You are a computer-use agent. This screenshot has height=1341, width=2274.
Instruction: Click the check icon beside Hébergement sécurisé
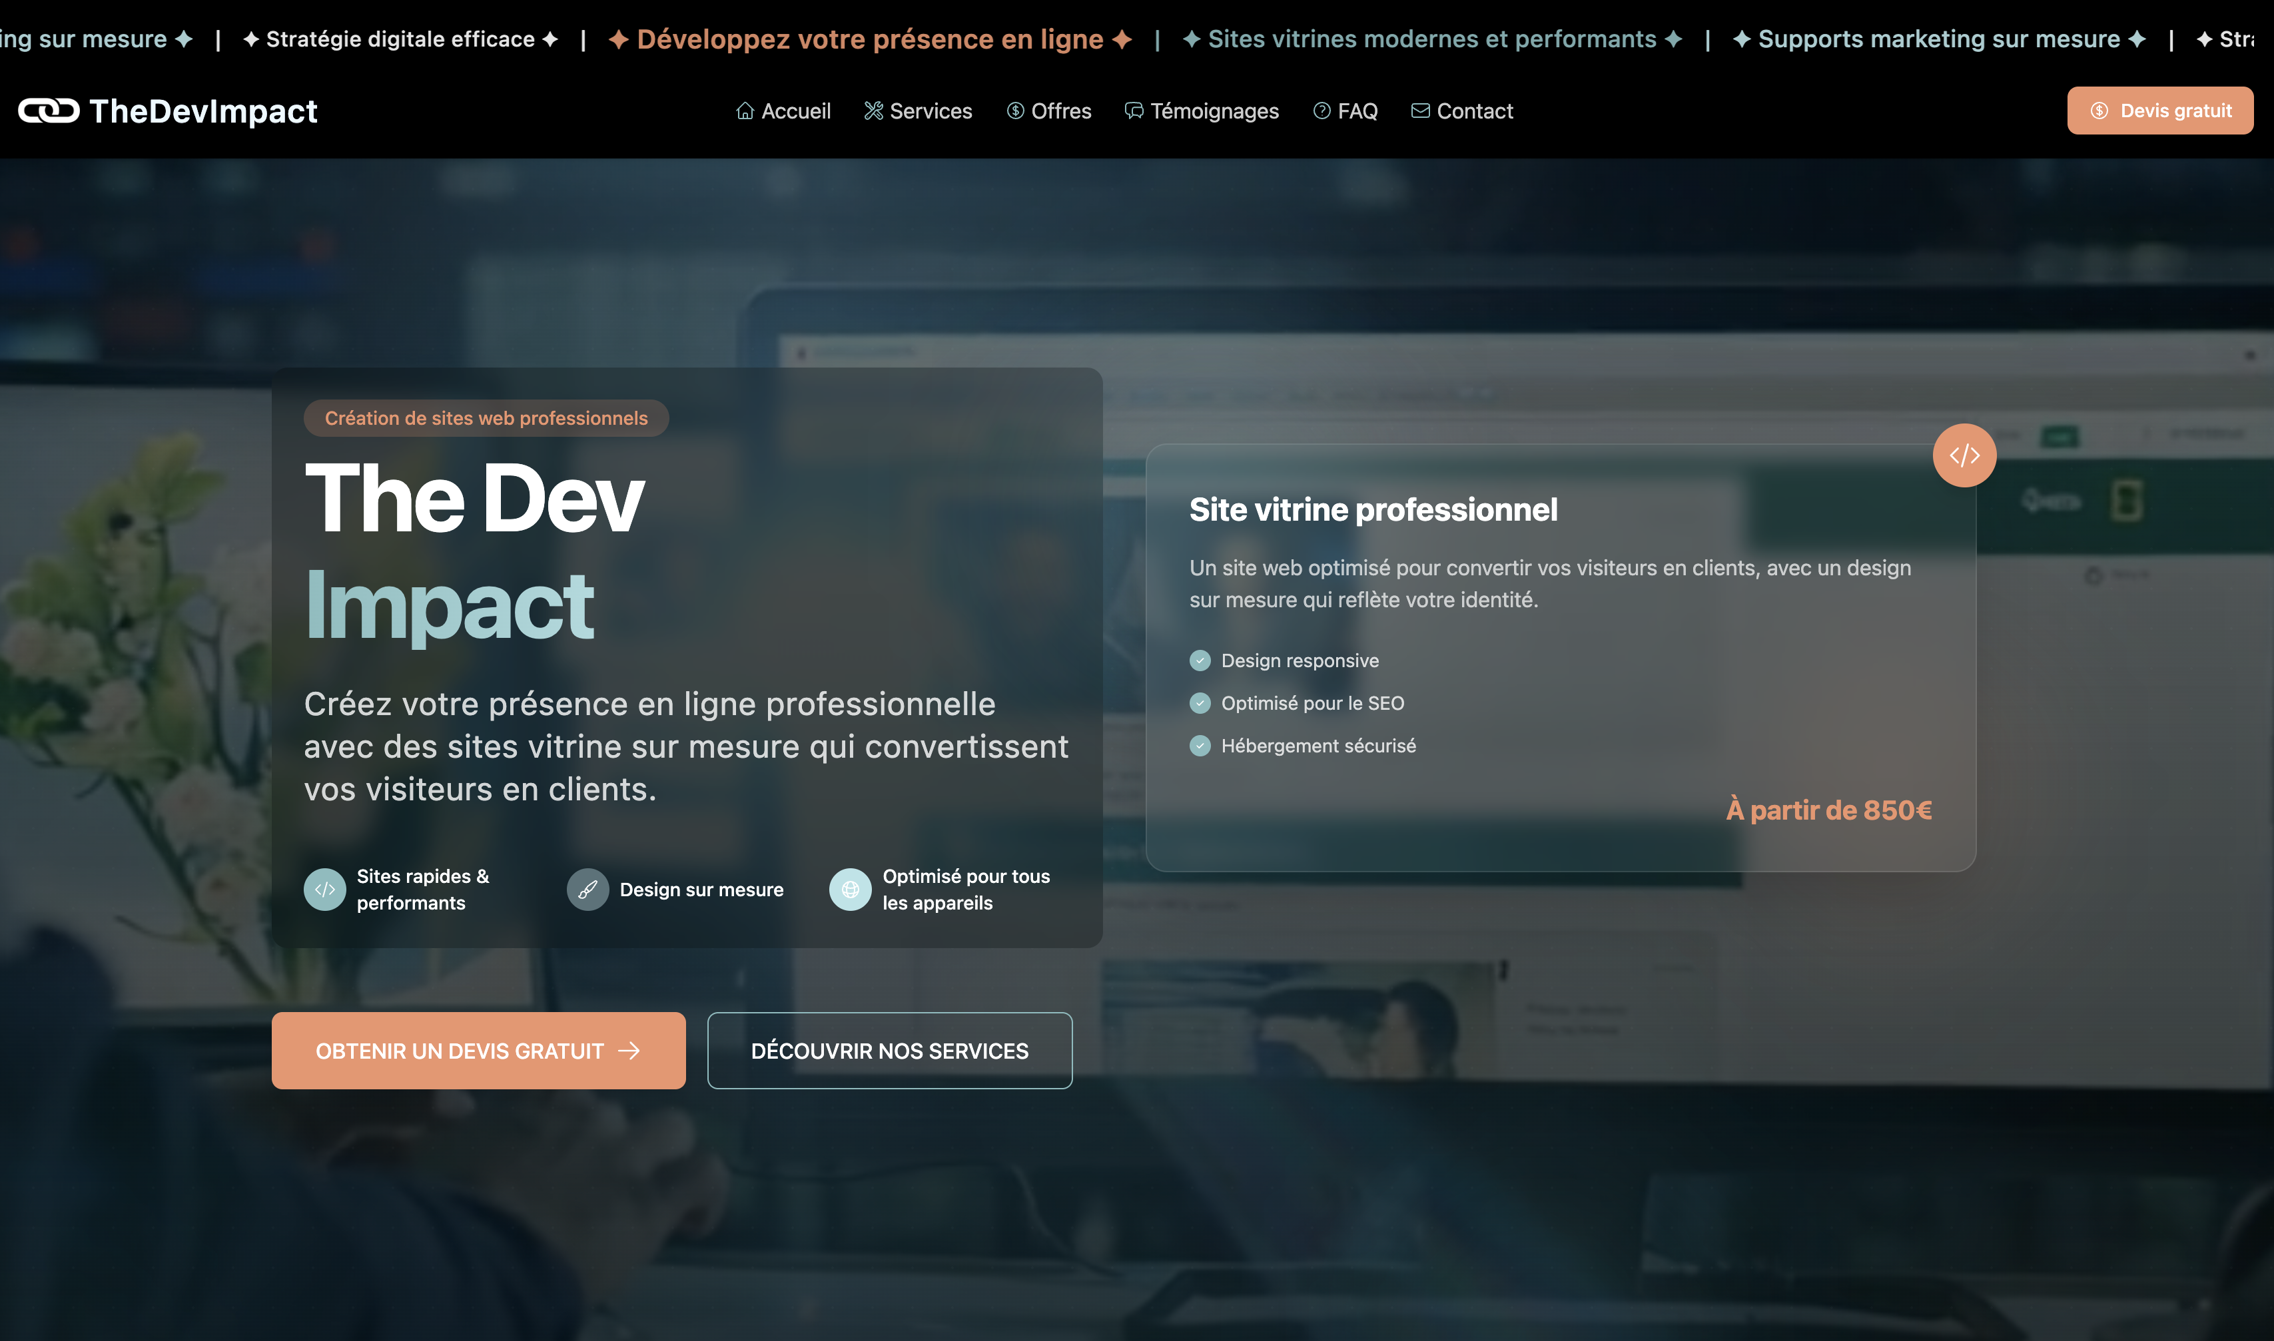pyautogui.click(x=1200, y=746)
